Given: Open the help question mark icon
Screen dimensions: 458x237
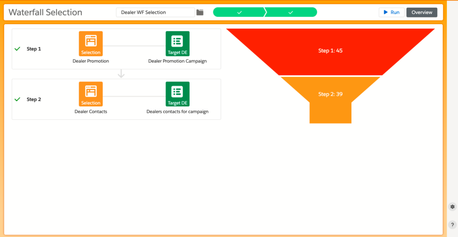Looking at the screenshot, I should tap(452, 225).
